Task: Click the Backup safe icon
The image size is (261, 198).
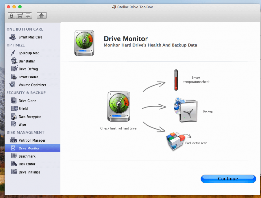Action: coord(186,110)
